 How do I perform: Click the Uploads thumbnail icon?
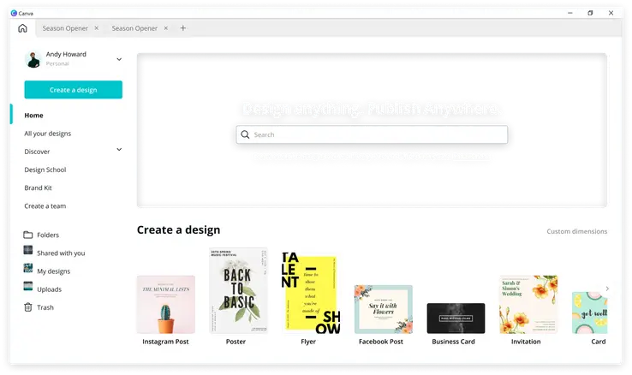(27, 286)
